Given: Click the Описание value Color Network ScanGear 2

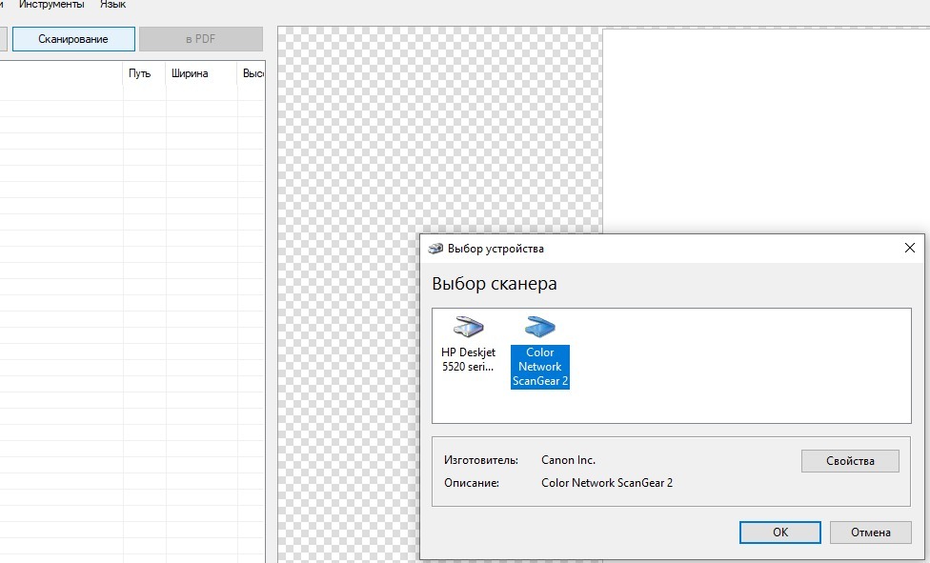Looking at the screenshot, I should [607, 483].
